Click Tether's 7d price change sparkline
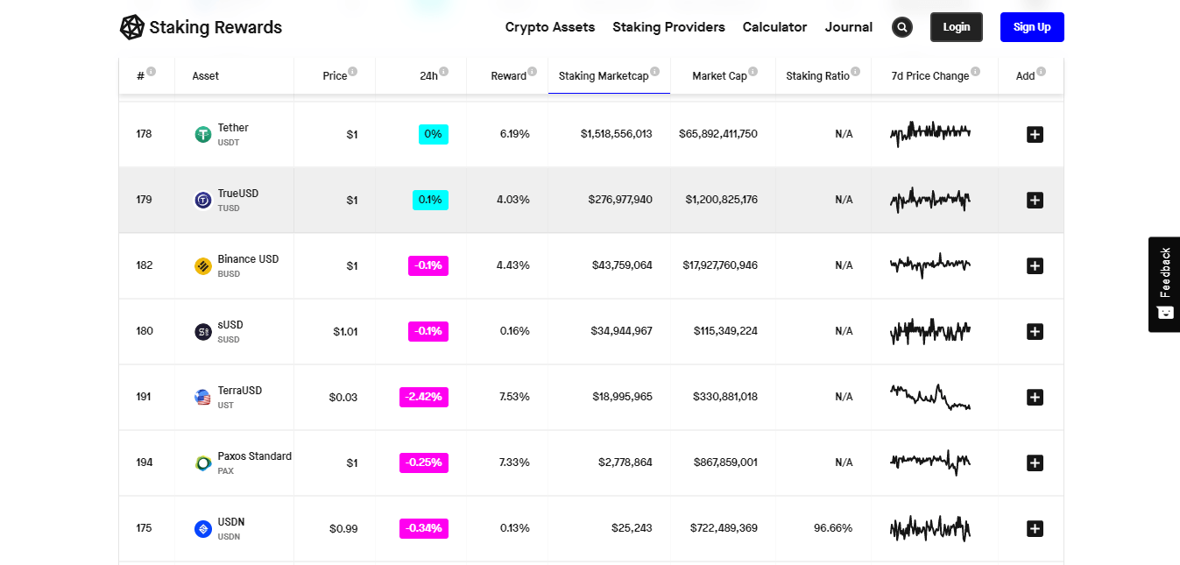The width and height of the screenshot is (1180, 565). coord(930,134)
